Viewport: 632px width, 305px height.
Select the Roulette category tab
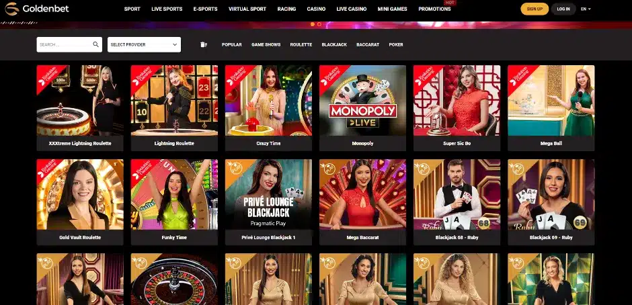(x=301, y=45)
